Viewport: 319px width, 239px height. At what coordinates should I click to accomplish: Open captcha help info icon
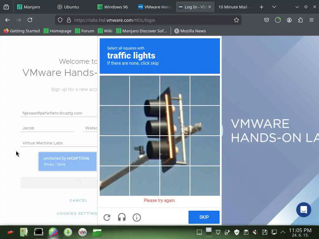[x=137, y=218]
